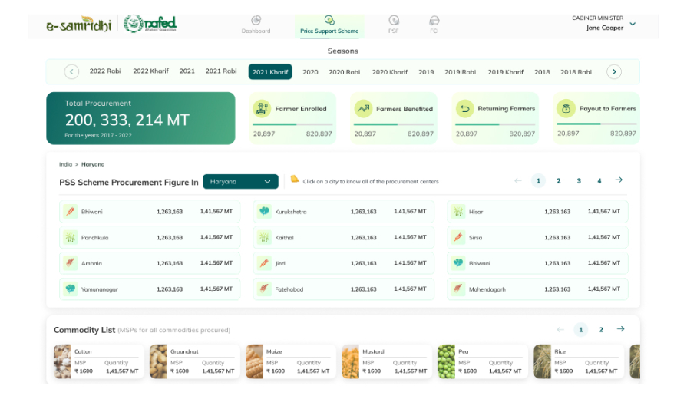Viewport: 687px width, 399px height.
Task: Open the Jane Cooper profile menu chevron
Action: click(x=633, y=24)
